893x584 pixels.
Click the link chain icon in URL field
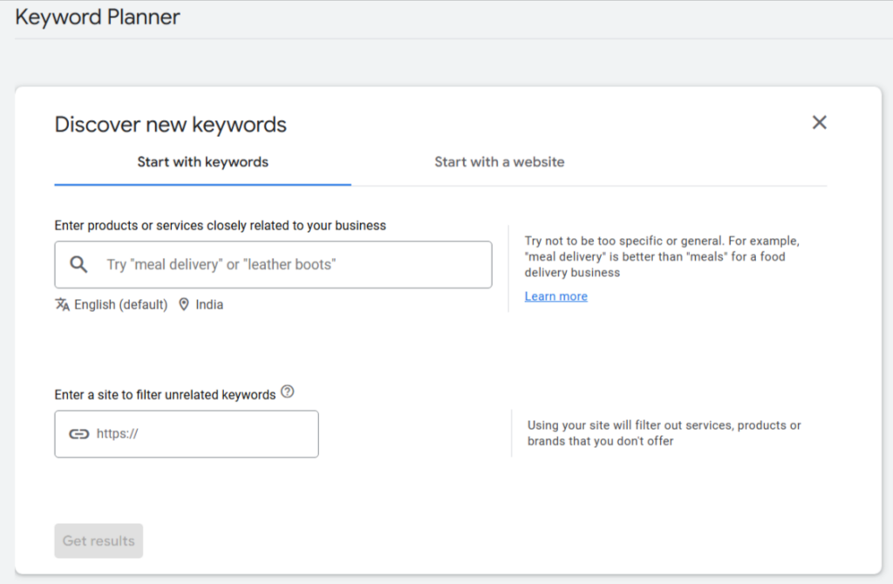78,434
